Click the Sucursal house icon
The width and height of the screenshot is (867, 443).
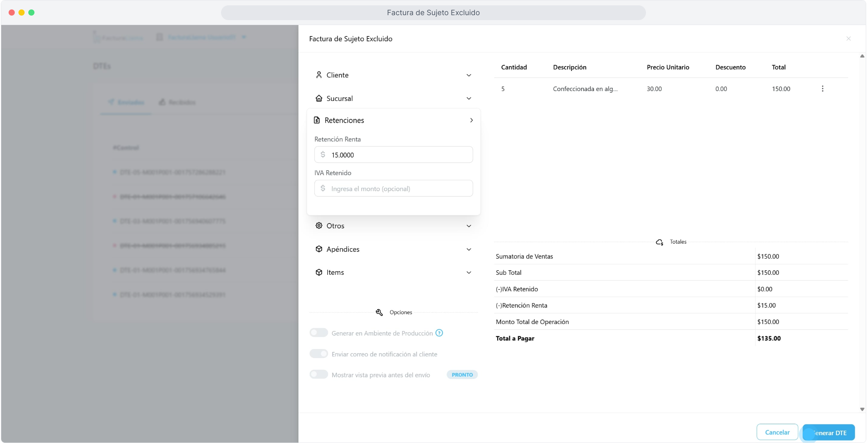319,98
